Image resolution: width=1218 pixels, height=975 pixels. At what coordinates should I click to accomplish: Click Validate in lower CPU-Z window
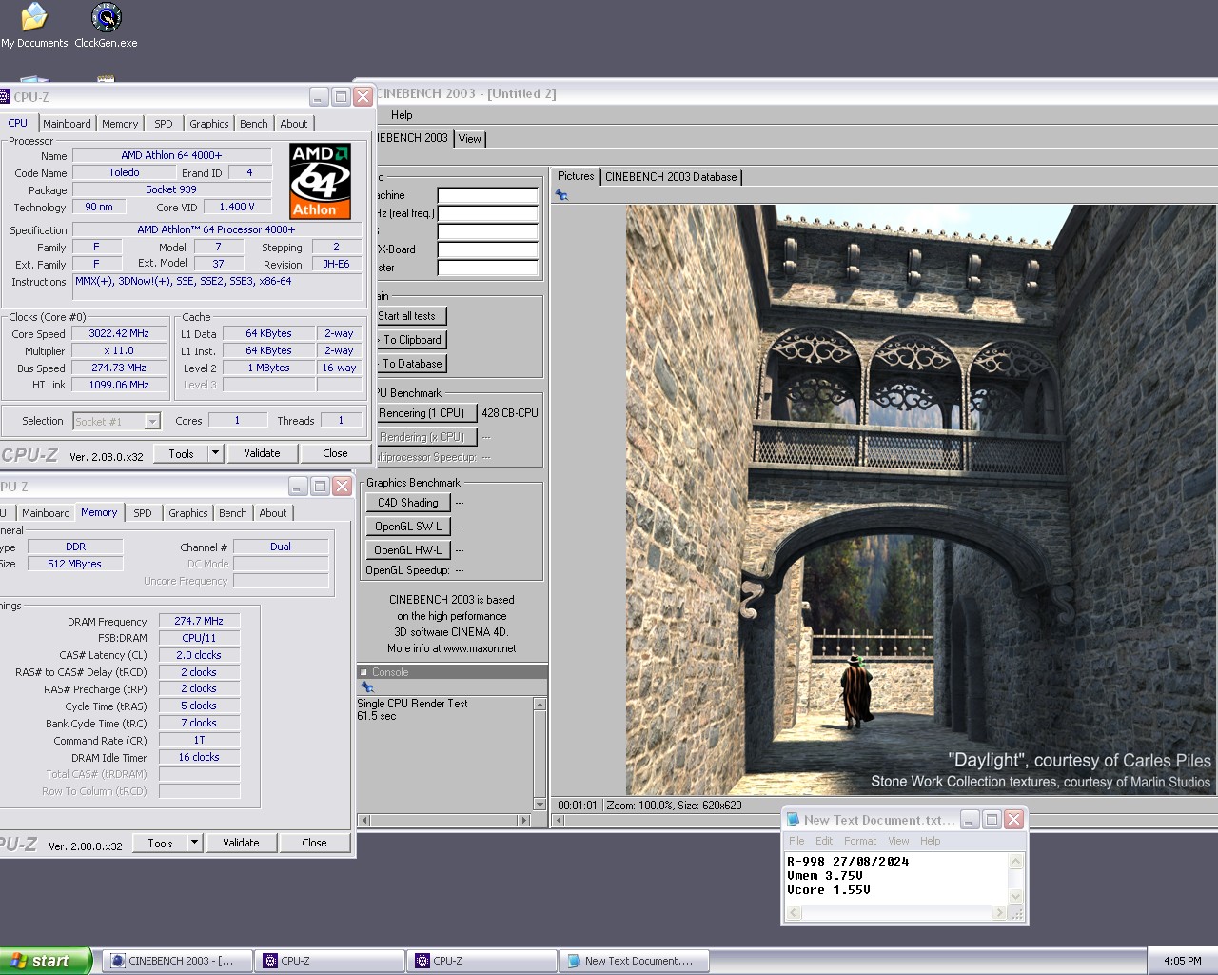241,843
